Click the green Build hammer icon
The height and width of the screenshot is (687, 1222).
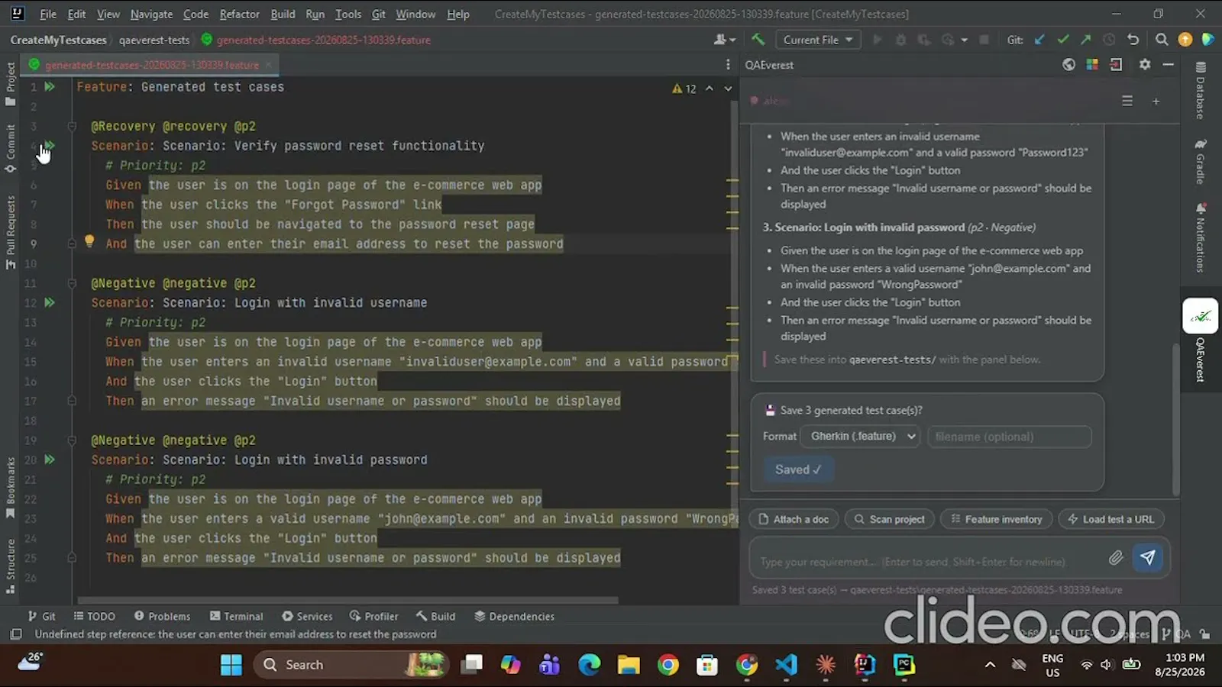758,40
